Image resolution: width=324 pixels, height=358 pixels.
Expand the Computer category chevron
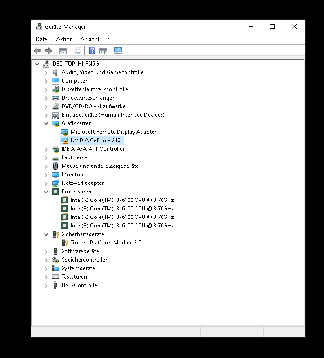coord(46,81)
